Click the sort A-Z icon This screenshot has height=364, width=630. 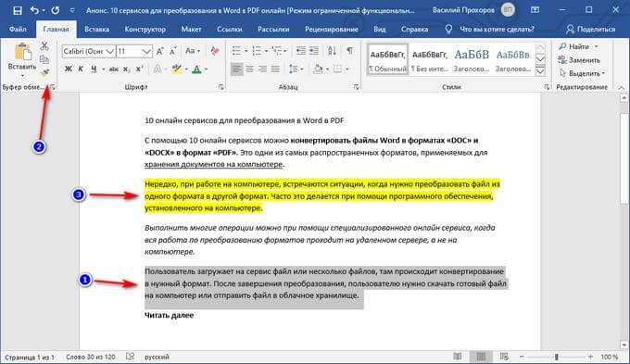pos(332,51)
